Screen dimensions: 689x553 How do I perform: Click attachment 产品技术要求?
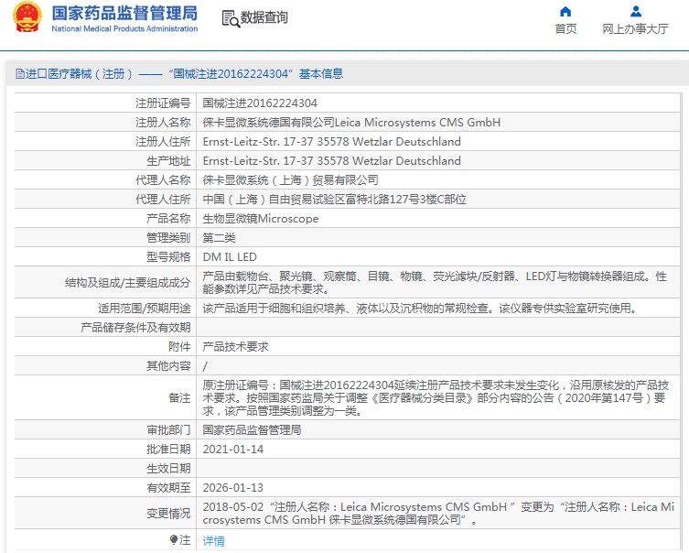[x=235, y=347]
